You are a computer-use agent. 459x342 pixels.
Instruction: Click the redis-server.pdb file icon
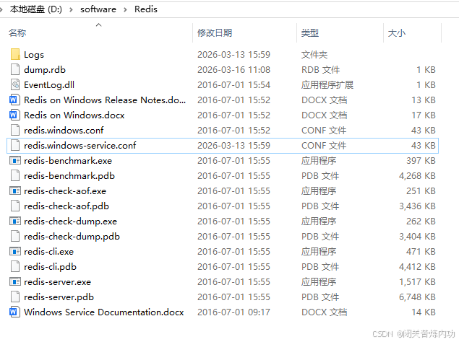point(15,297)
